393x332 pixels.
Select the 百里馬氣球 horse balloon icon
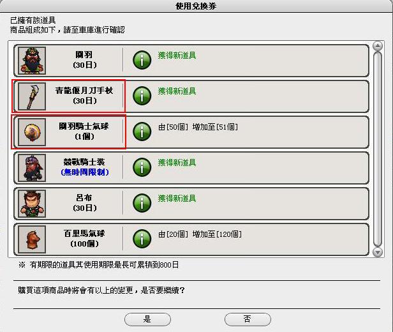(x=32, y=239)
